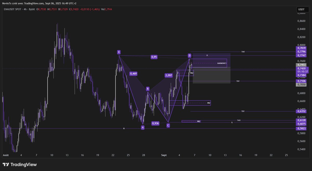Click the 0,7796 price tag

301,52
